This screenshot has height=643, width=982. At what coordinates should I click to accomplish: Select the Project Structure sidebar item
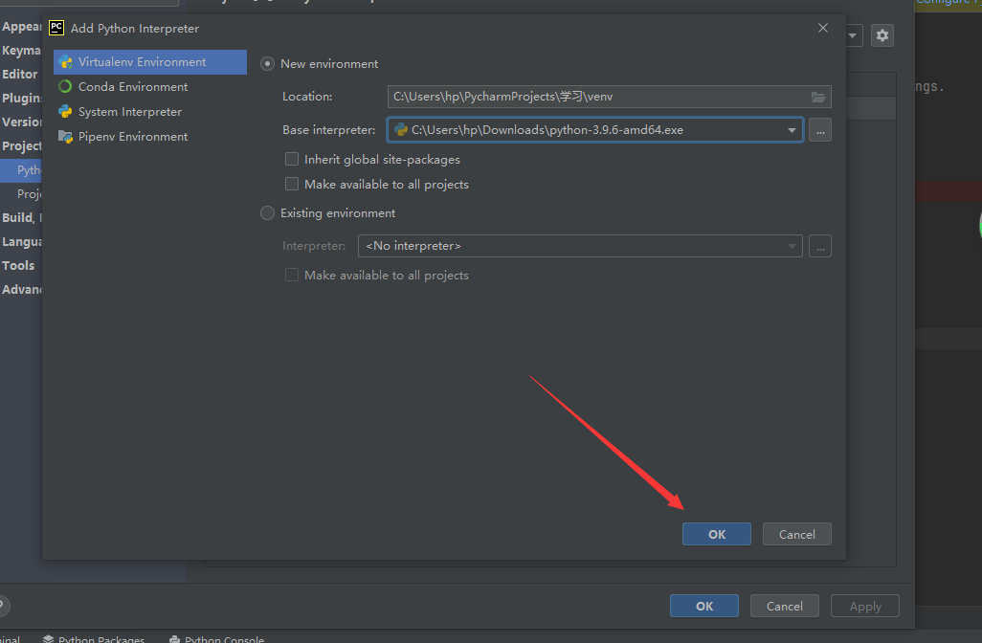29,194
